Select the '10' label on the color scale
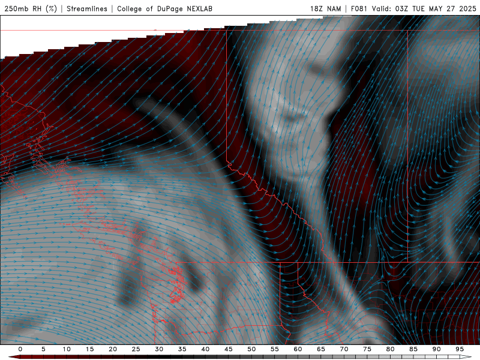This screenshot has height=360, width=480. coord(67,349)
